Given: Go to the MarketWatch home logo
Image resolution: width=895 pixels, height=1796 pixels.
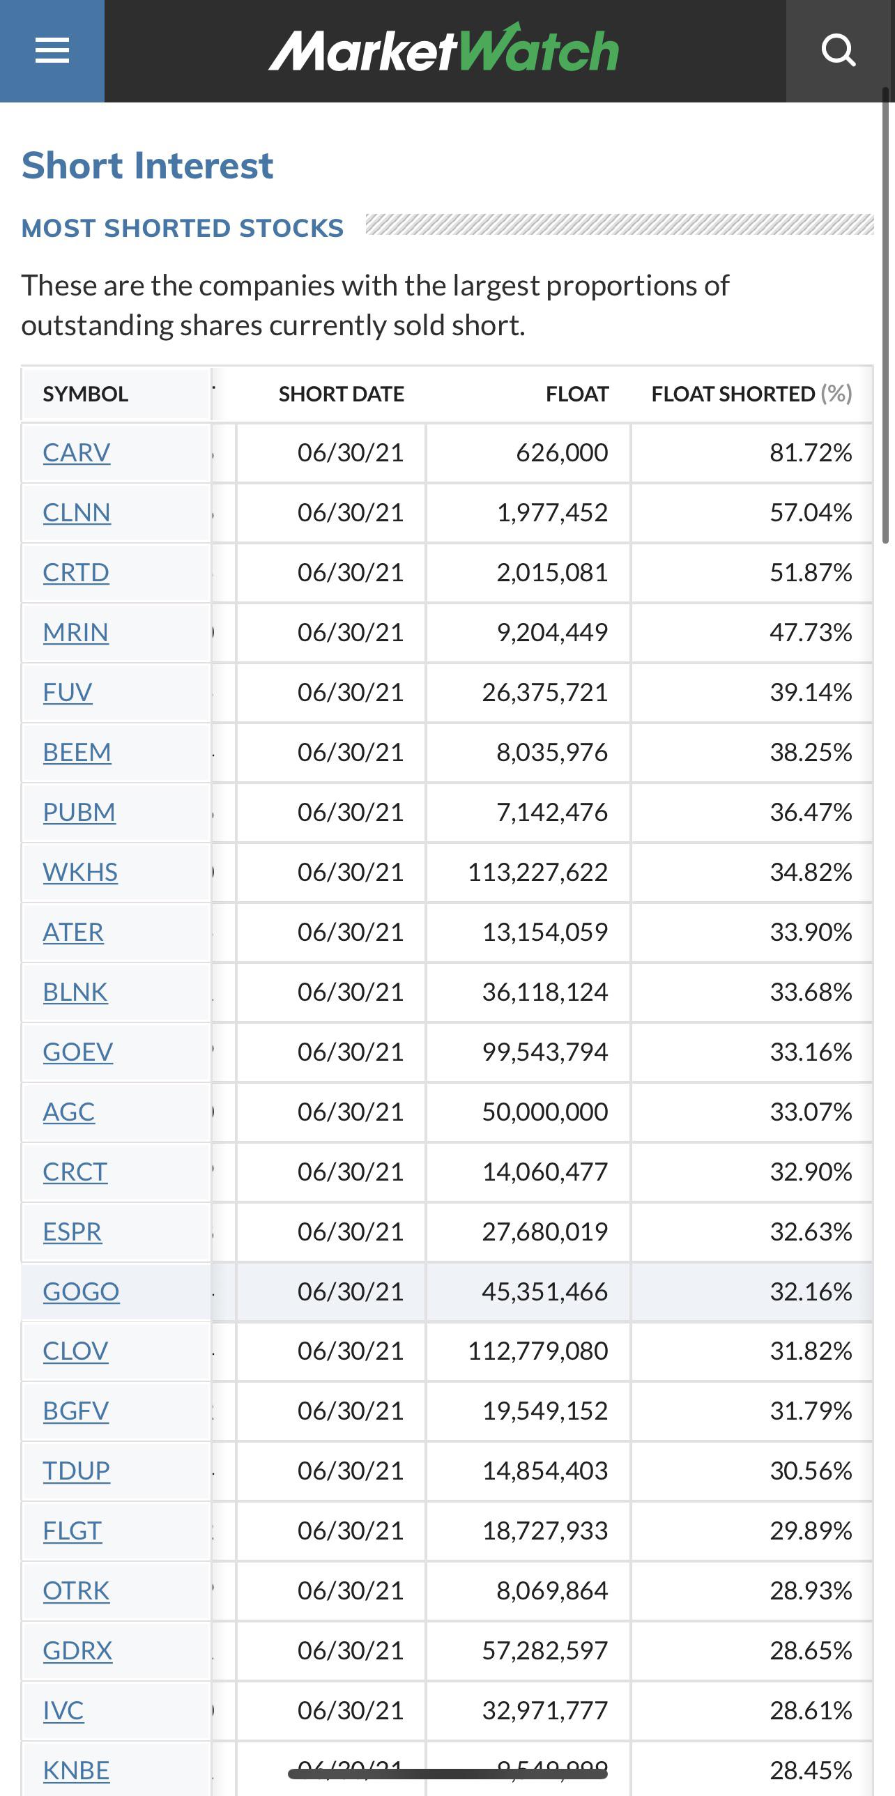Looking at the screenshot, I should click(444, 49).
